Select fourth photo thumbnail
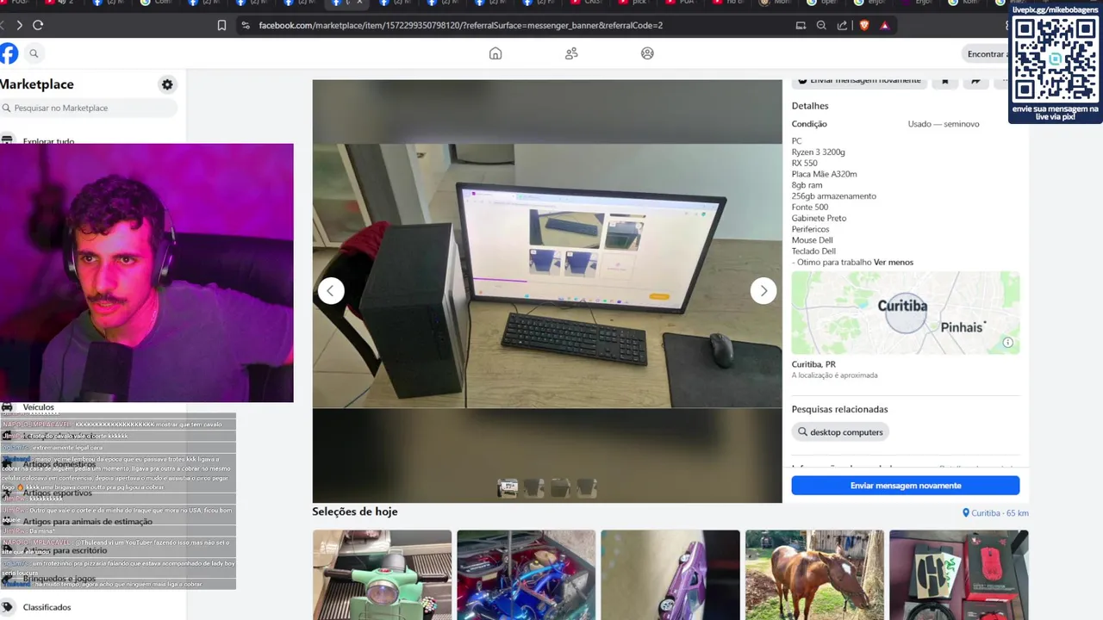The width and height of the screenshot is (1103, 620). click(x=587, y=488)
